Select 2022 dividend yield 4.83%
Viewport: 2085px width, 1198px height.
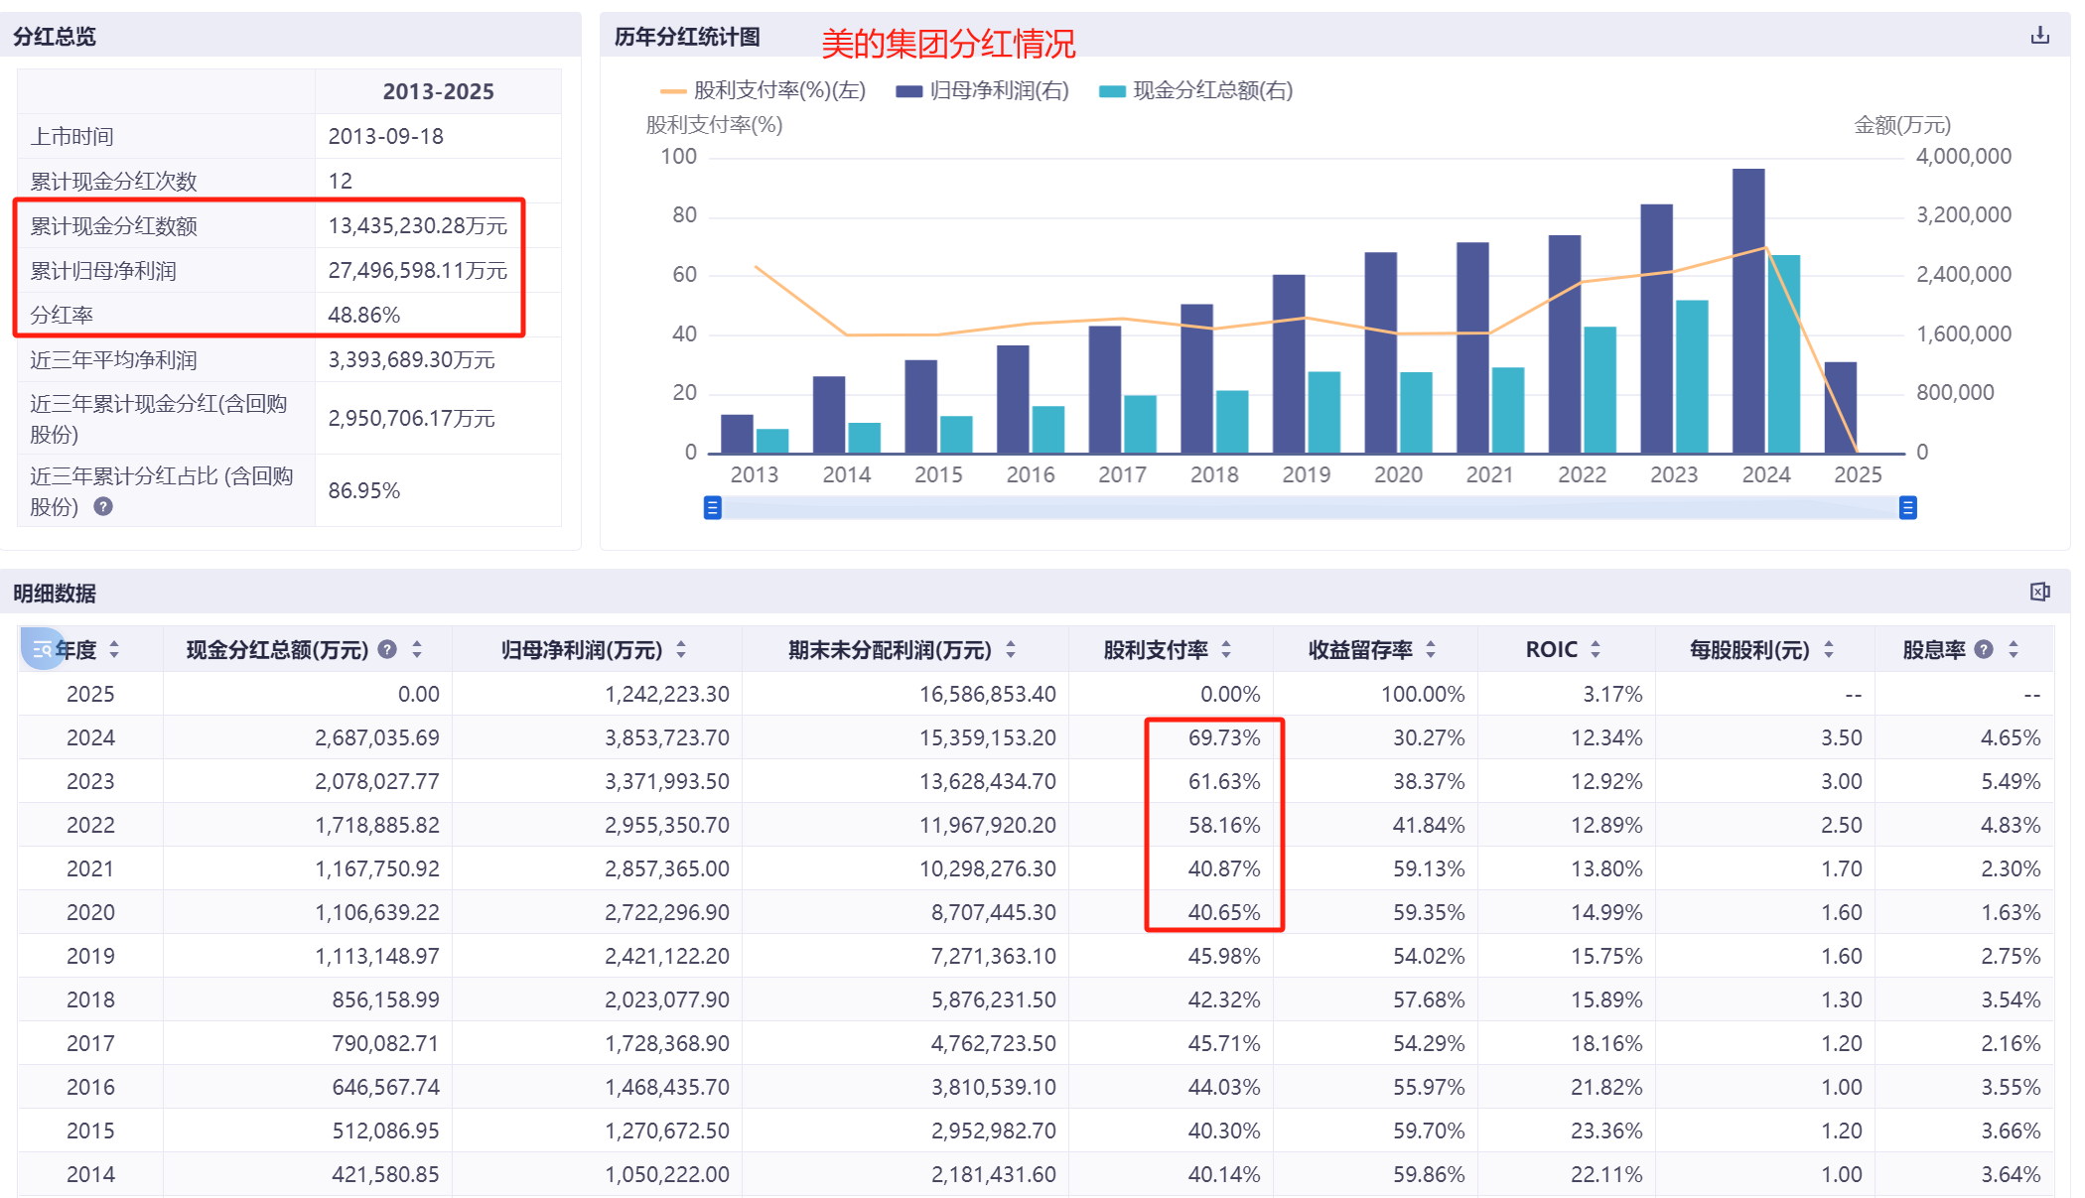[2012, 825]
